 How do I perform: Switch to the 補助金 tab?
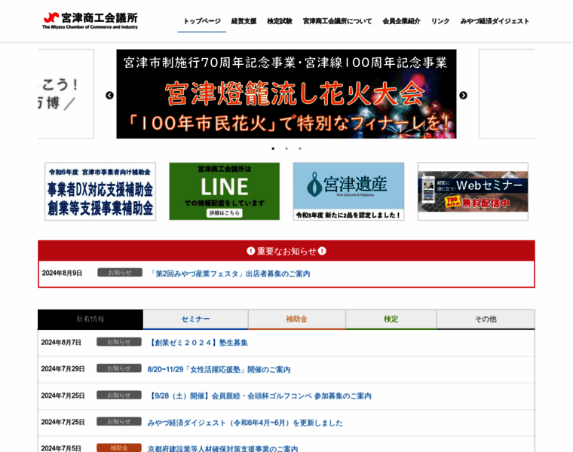click(297, 319)
